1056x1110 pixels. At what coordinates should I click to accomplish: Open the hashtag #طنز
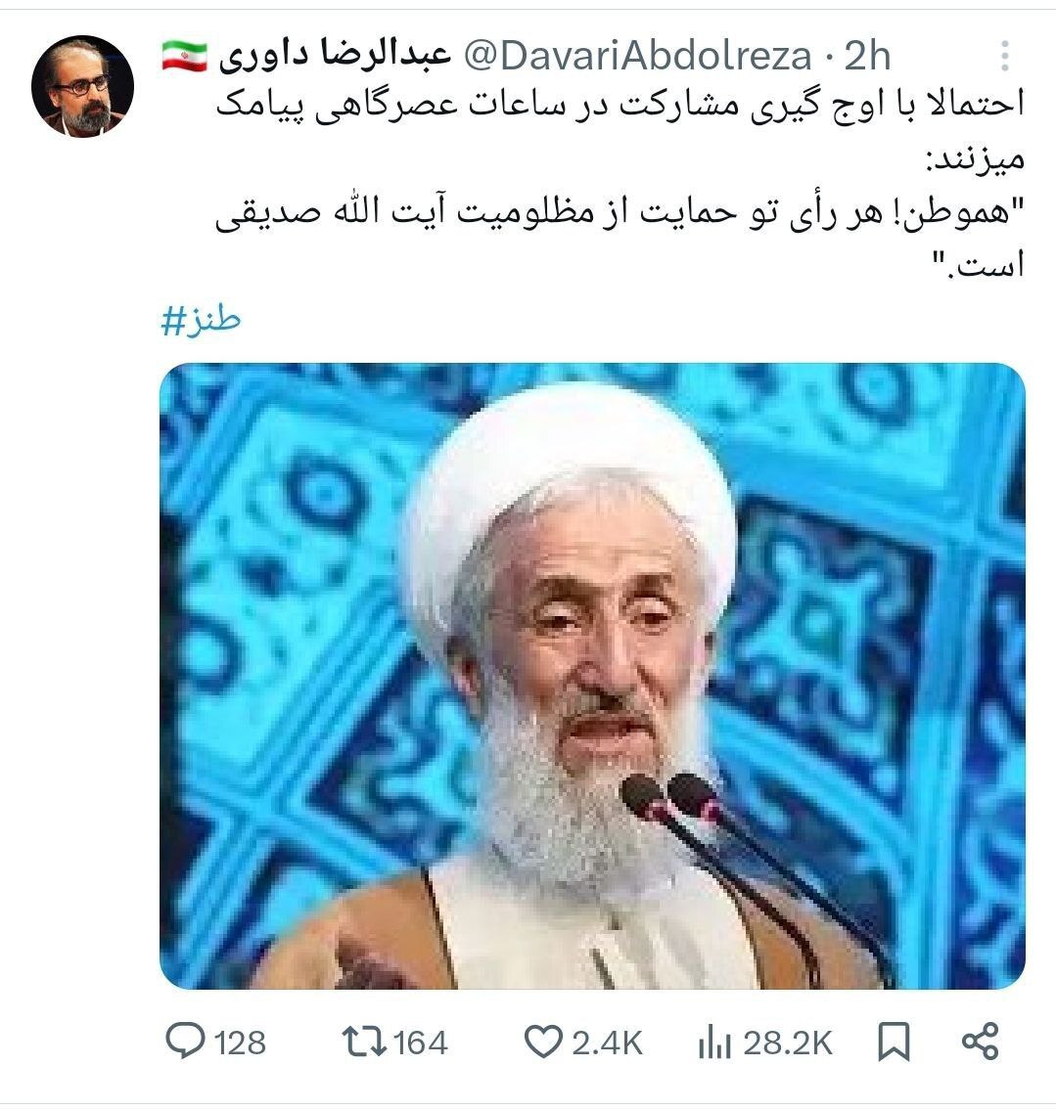[x=202, y=321]
